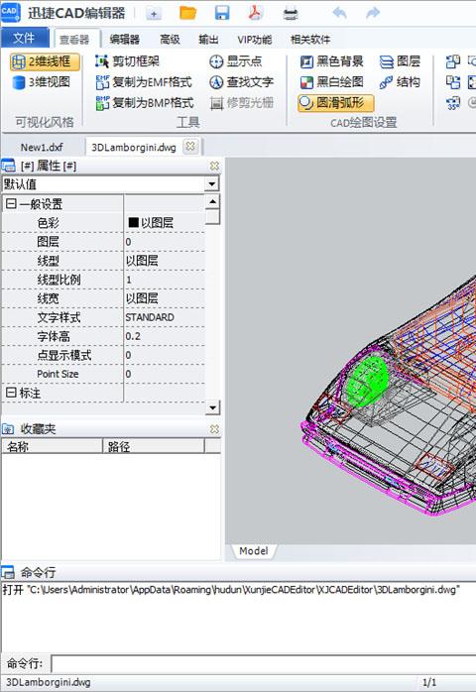Click the 显示点 tool
476x692 pixels.
pos(235,61)
